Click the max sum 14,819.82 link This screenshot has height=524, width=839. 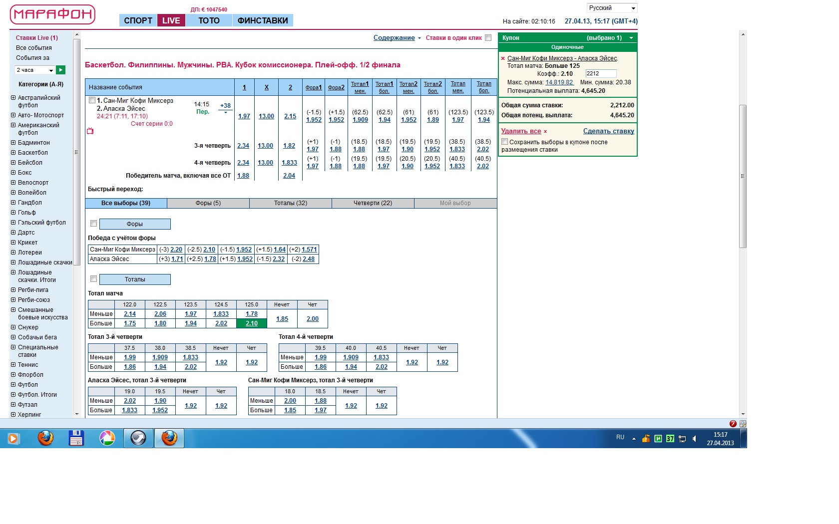[559, 82]
